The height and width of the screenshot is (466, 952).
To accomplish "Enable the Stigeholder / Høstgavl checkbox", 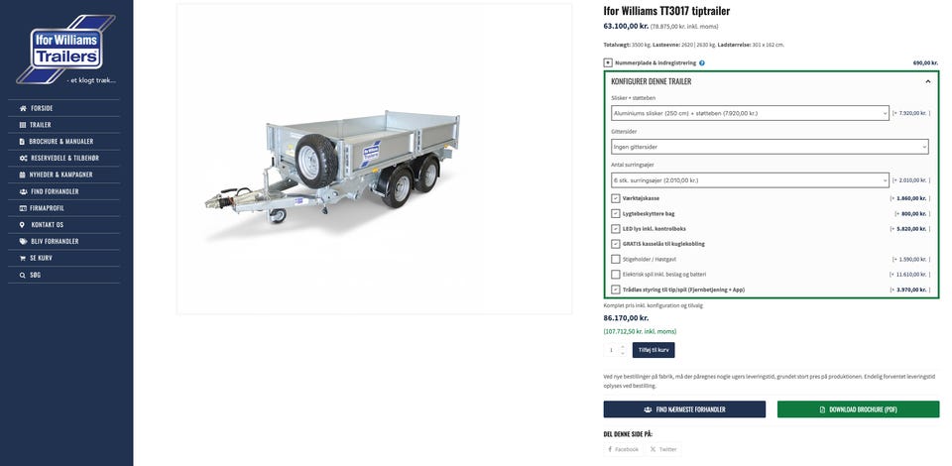I will point(616,259).
